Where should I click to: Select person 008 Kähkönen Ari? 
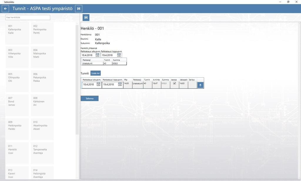click(42, 105)
